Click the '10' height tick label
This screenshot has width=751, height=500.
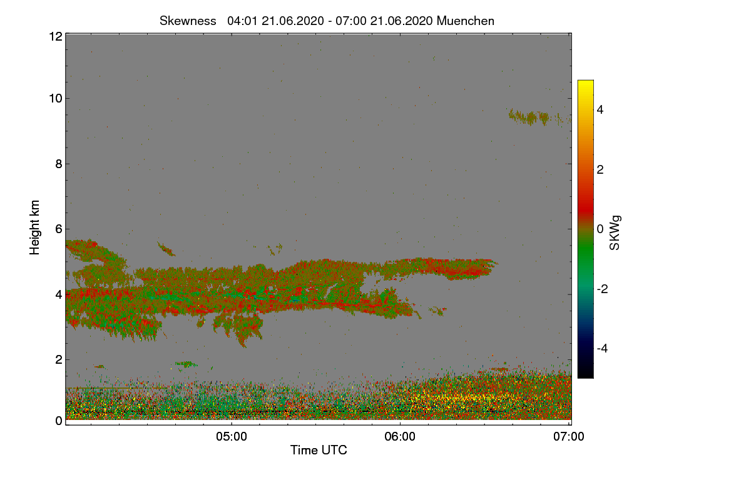pyautogui.click(x=55, y=98)
